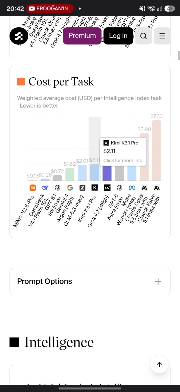Click the Meta Muse Wonder logo icon
Image resolution: width=180 pixels, height=392 pixels.
[x=132, y=188]
